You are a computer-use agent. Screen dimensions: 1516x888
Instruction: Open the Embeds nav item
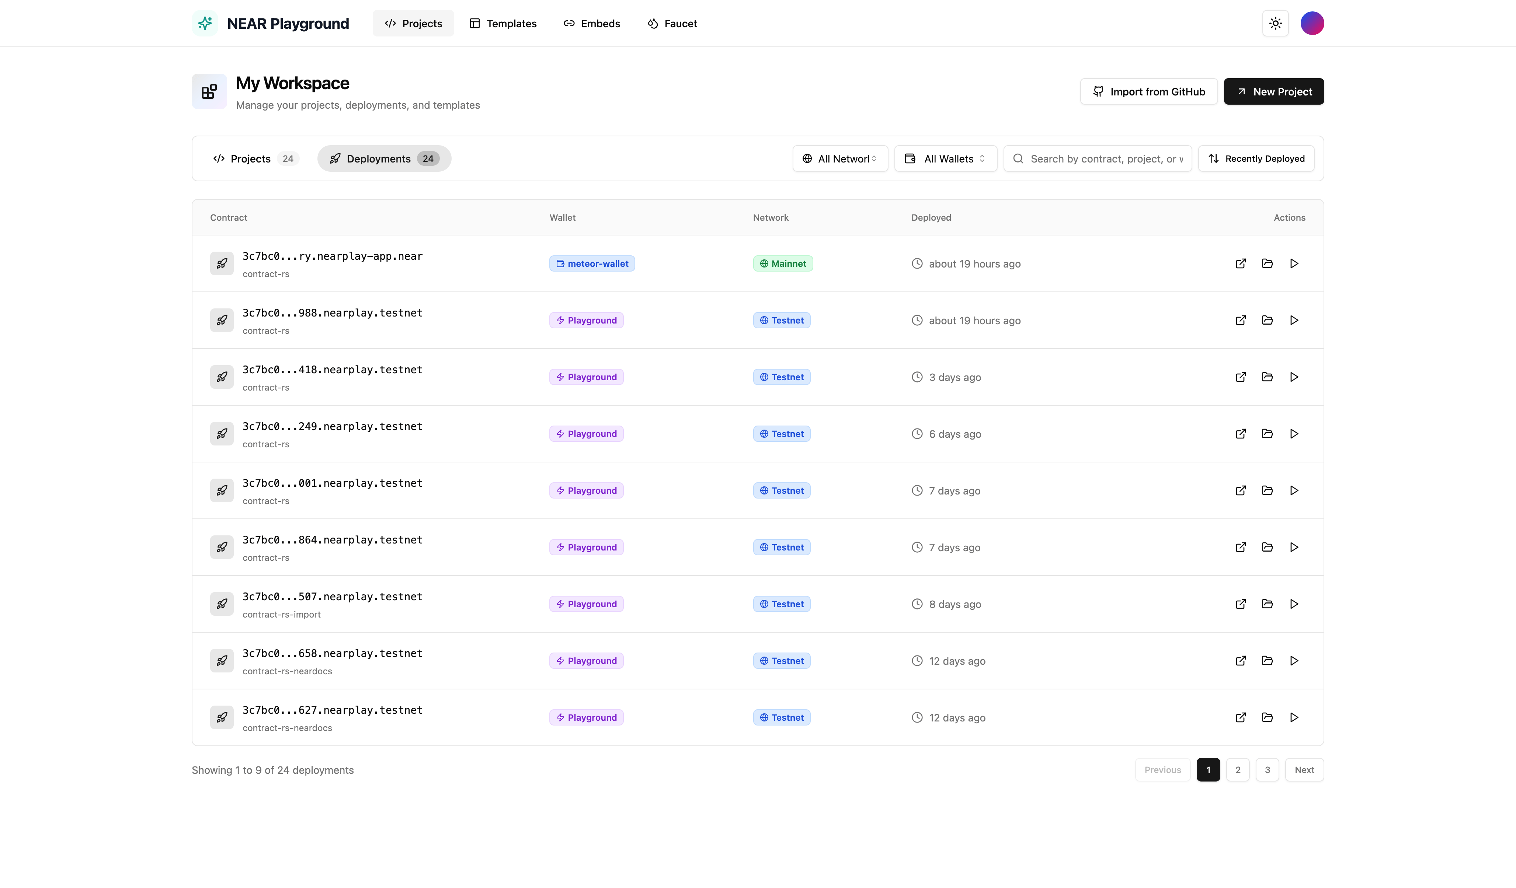pos(592,24)
